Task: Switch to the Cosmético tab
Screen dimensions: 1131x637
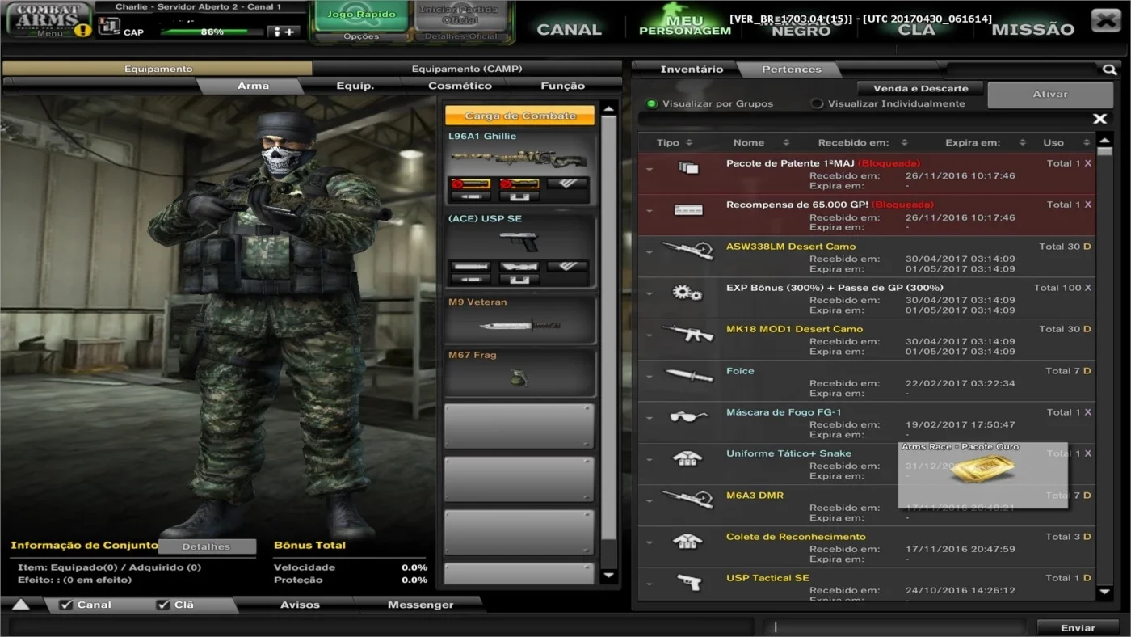Action: click(x=460, y=86)
